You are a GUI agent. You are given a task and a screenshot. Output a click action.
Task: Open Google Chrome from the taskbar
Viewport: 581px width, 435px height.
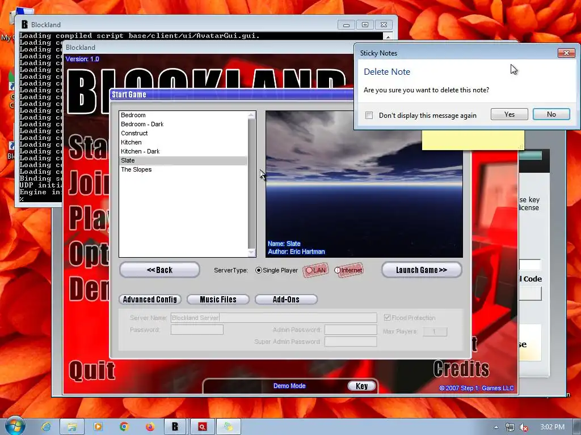pos(124,427)
